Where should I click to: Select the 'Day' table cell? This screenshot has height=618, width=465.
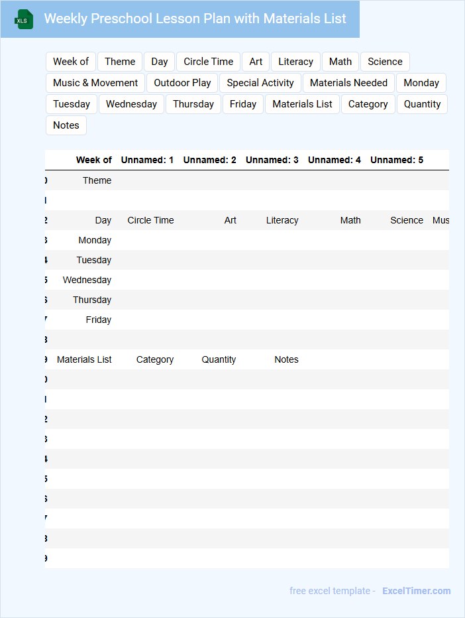[103, 220]
